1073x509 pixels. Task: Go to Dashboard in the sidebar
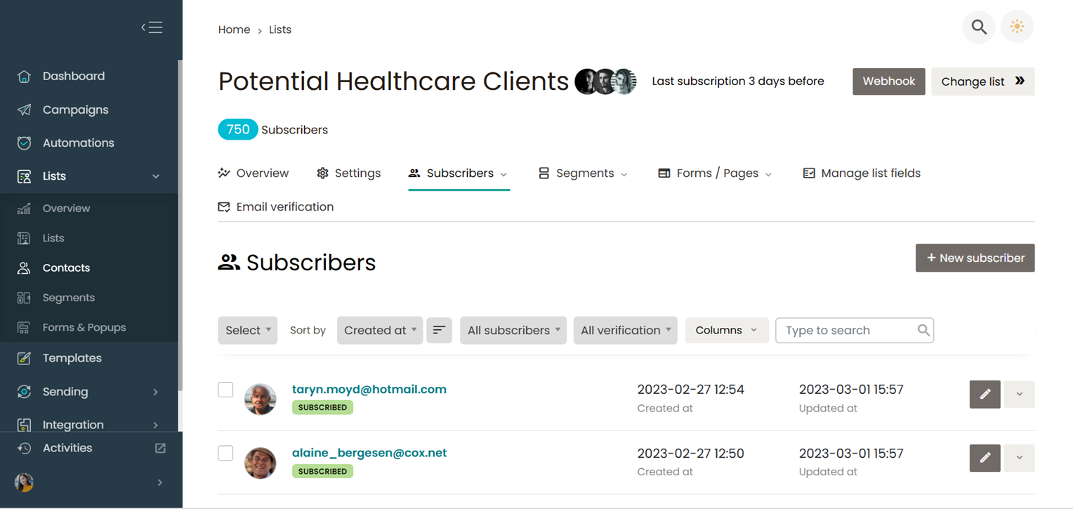[73, 76]
